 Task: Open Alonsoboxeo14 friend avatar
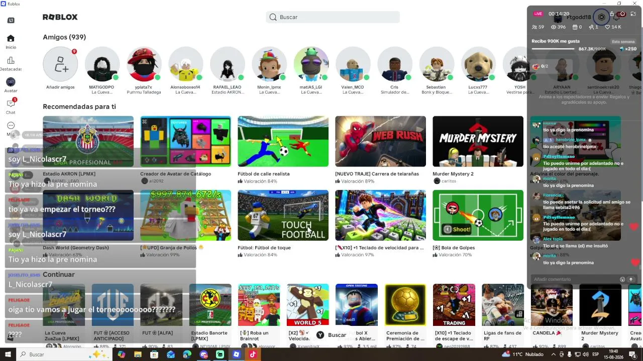186,64
